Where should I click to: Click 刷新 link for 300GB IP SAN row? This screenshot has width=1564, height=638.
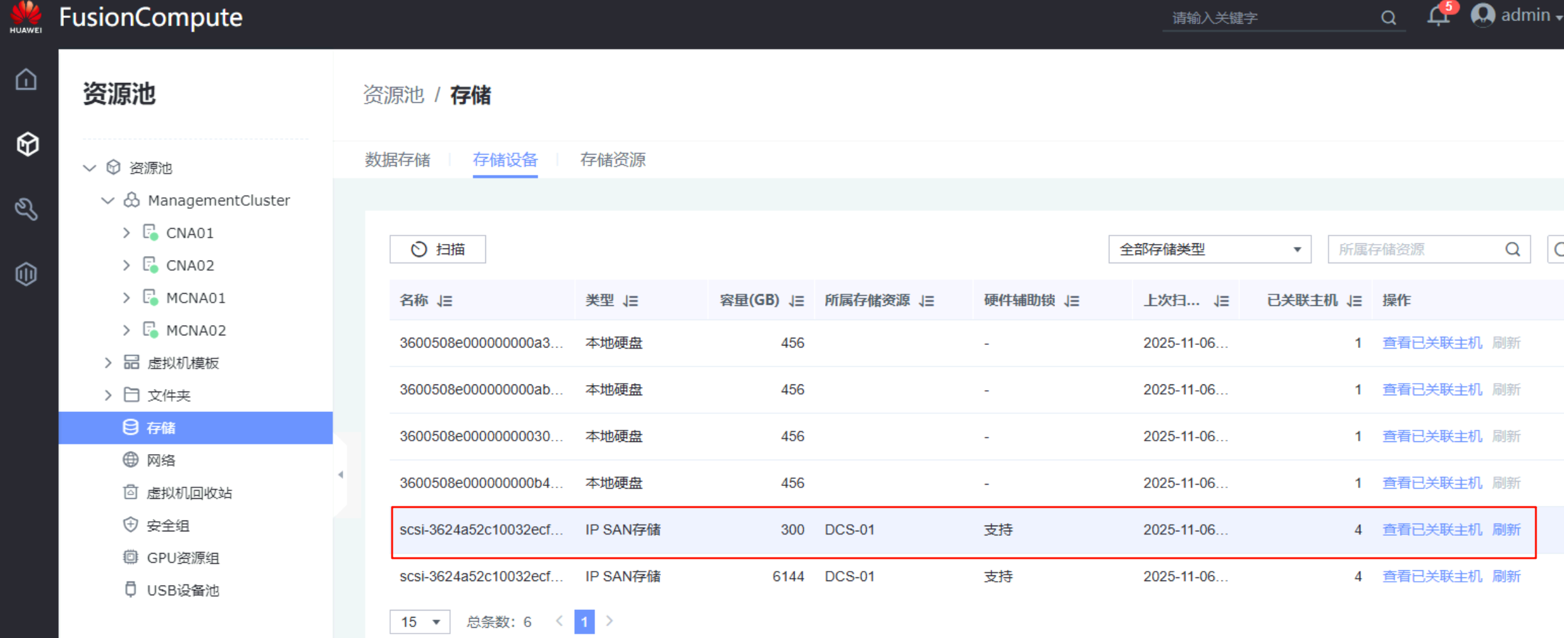[1506, 529]
